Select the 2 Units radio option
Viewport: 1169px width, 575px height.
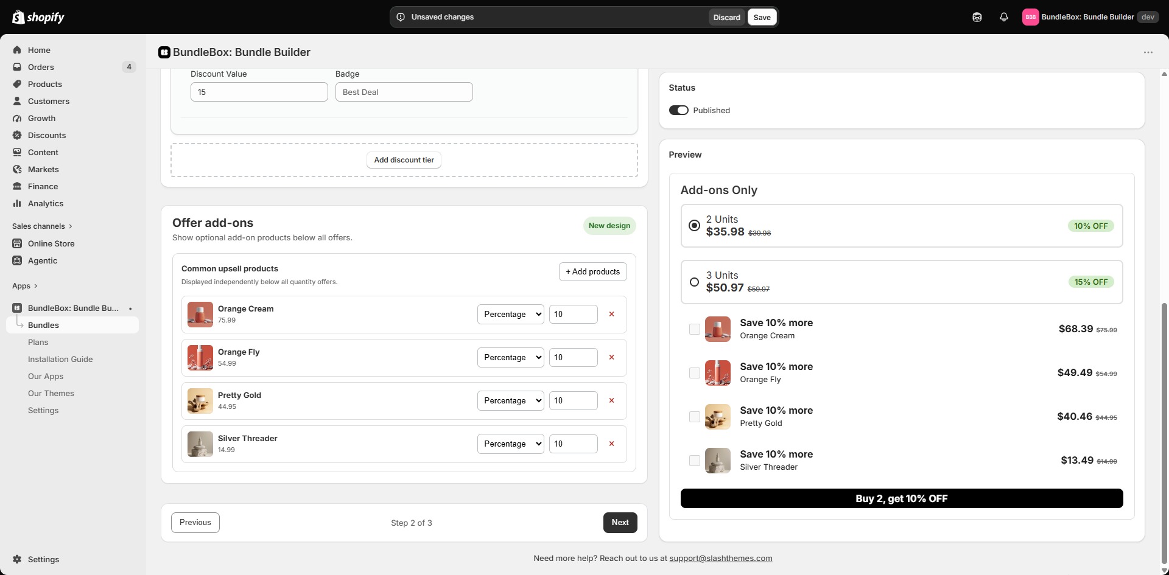tap(694, 226)
